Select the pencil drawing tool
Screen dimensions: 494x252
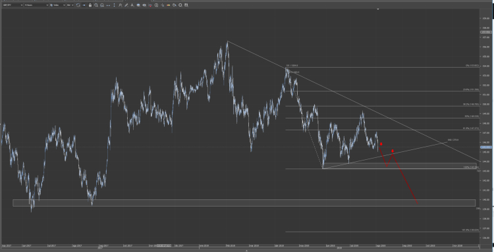coord(126,5)
